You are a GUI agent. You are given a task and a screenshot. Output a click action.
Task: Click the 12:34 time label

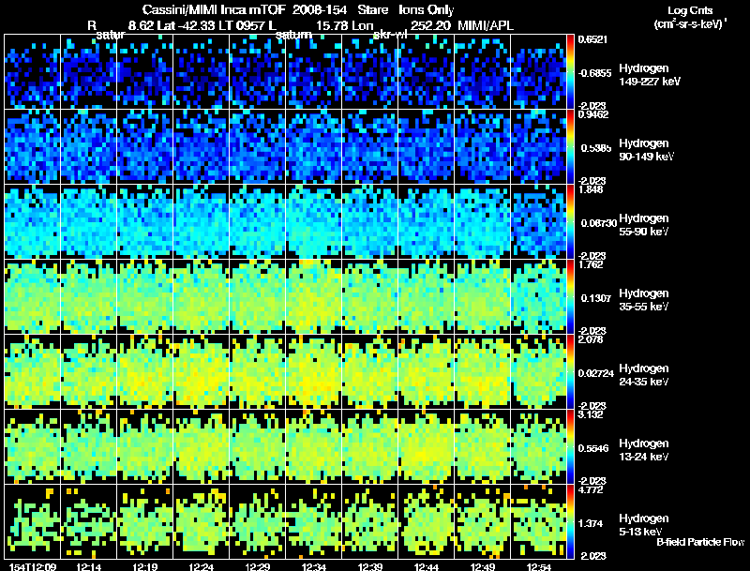314,567
